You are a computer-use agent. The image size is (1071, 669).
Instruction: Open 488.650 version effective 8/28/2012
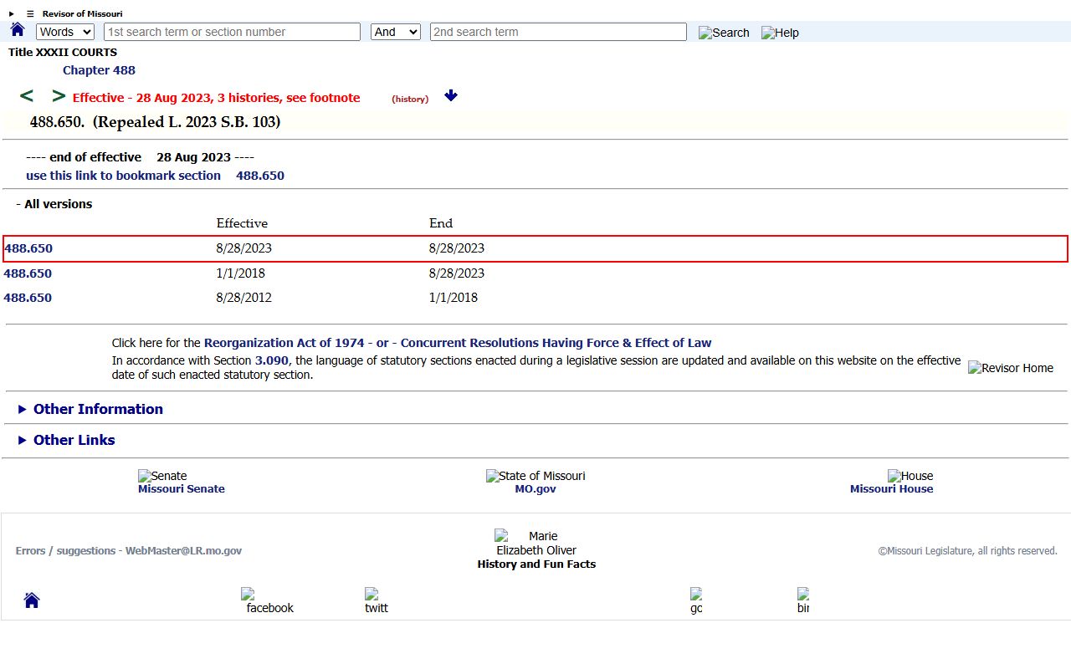click(28, 298)
